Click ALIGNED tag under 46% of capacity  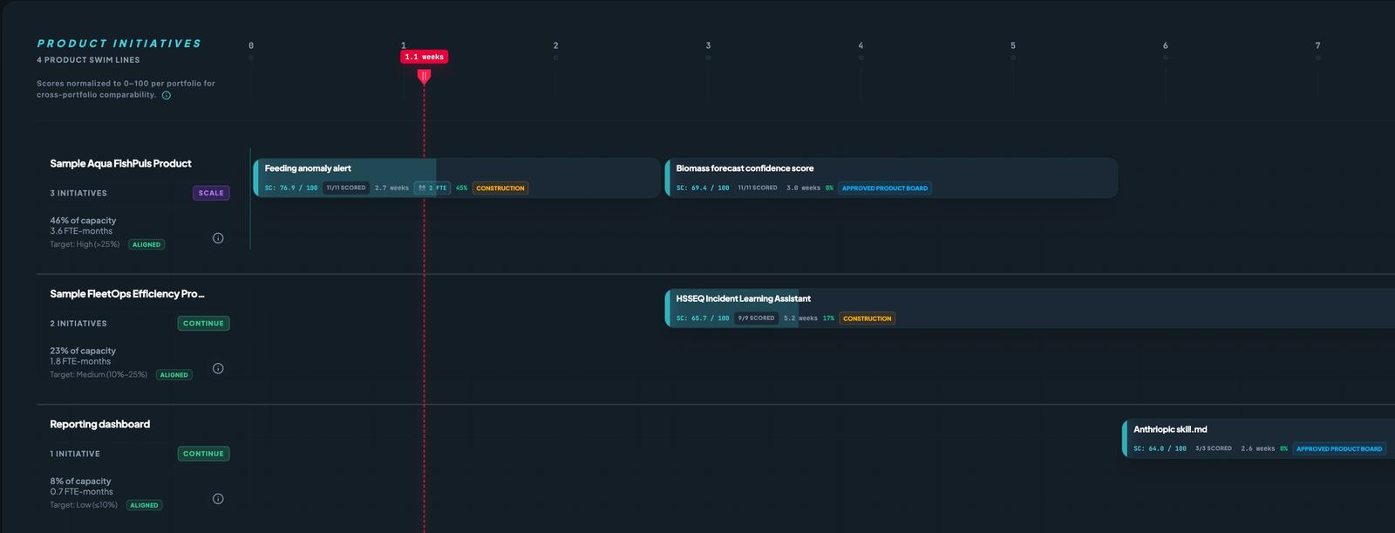(146, 244)
